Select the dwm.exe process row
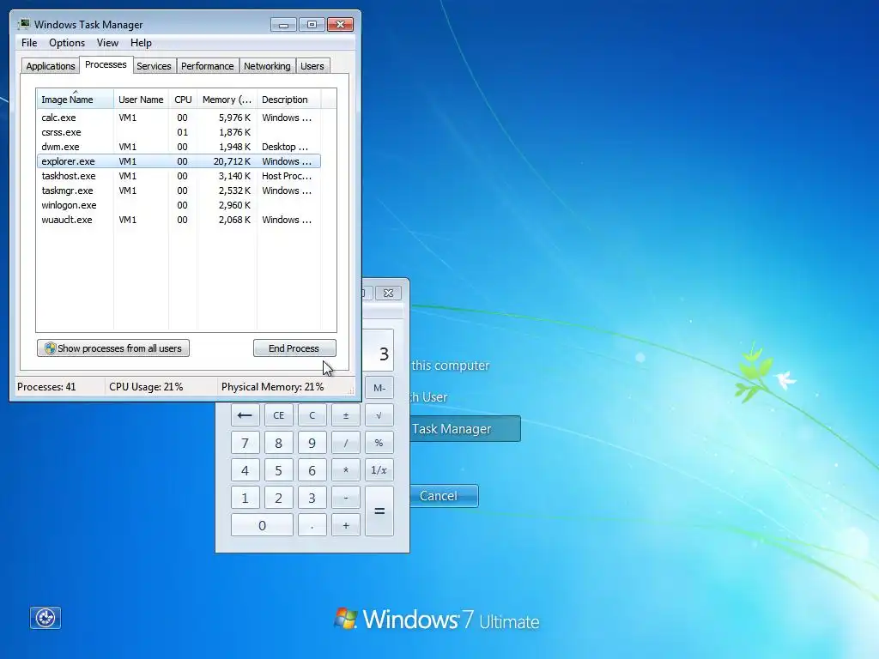 [179, 147]
